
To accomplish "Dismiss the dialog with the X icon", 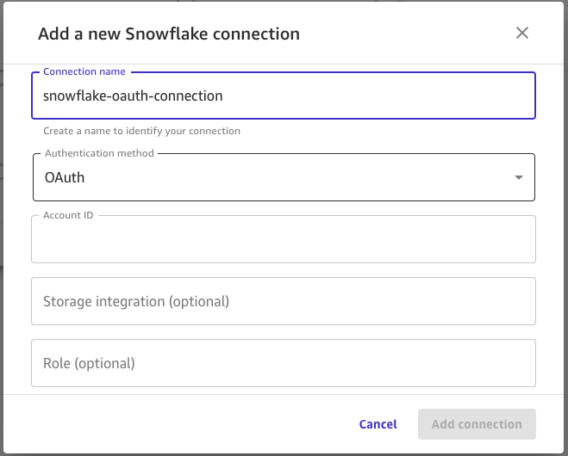I will (x=521, y=34).
